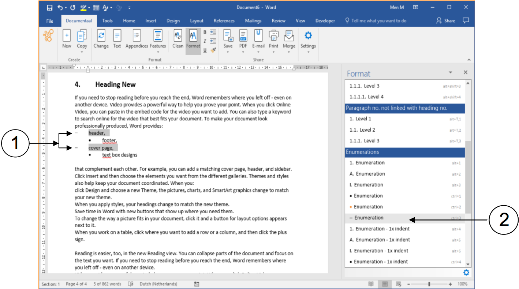Viewport: 519px width, 289px height.
Task: Expand the Merge dropdown arrow
Action: [x=289, y=52]
